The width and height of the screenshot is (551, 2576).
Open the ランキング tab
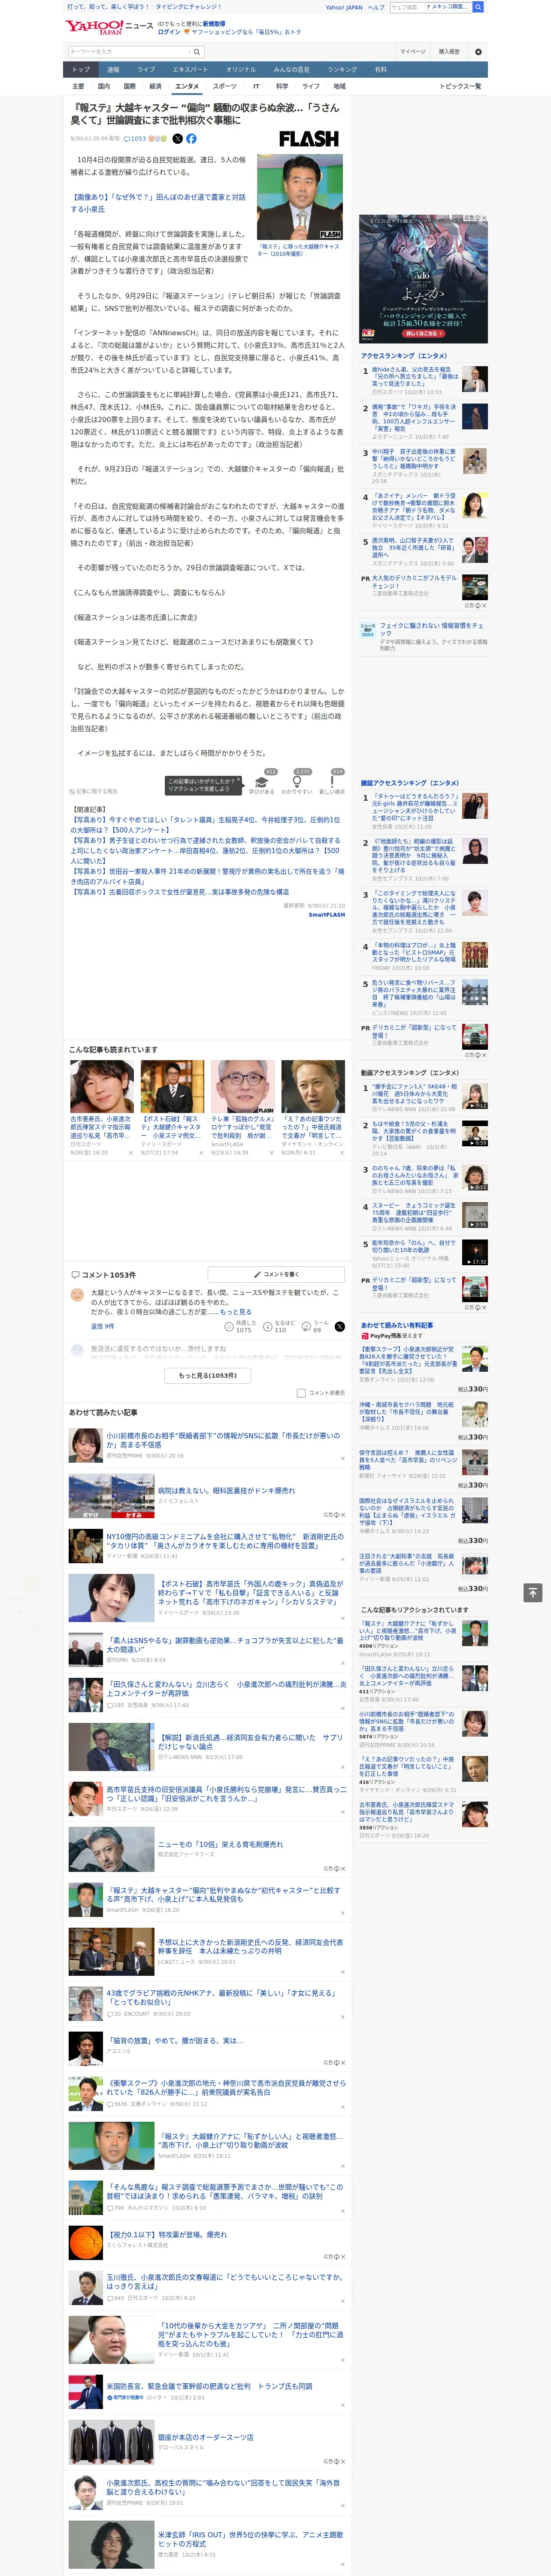pos(342,69)
